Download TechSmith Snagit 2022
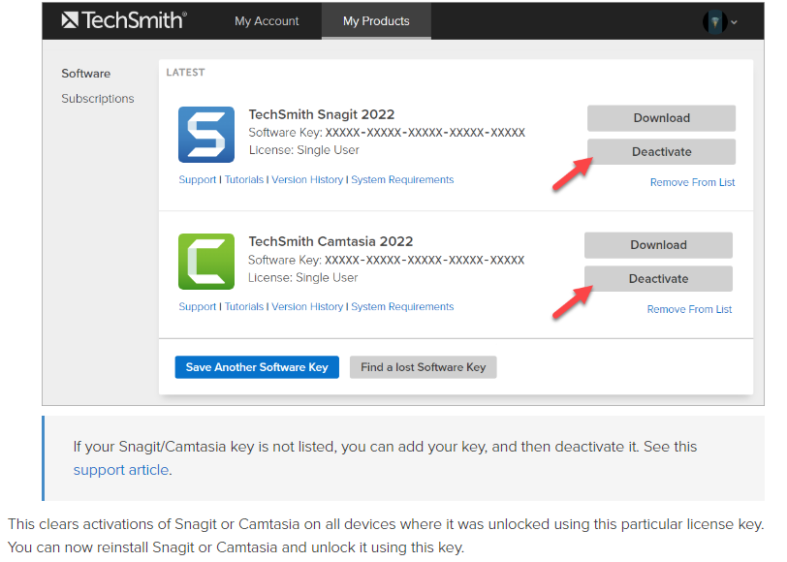This screenshot has height=562, width=787. pos(660,117)
